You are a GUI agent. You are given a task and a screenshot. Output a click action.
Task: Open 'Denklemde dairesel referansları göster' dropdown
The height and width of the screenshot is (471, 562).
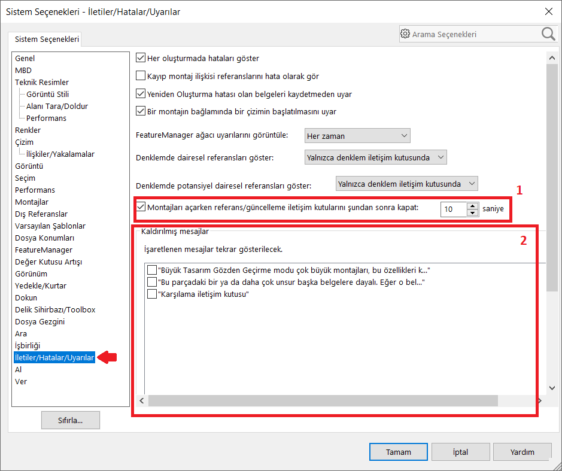click(x=375, y=157)
